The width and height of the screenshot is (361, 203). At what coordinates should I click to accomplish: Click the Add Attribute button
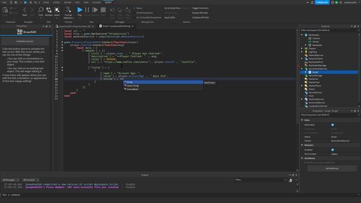pos(332,169)
